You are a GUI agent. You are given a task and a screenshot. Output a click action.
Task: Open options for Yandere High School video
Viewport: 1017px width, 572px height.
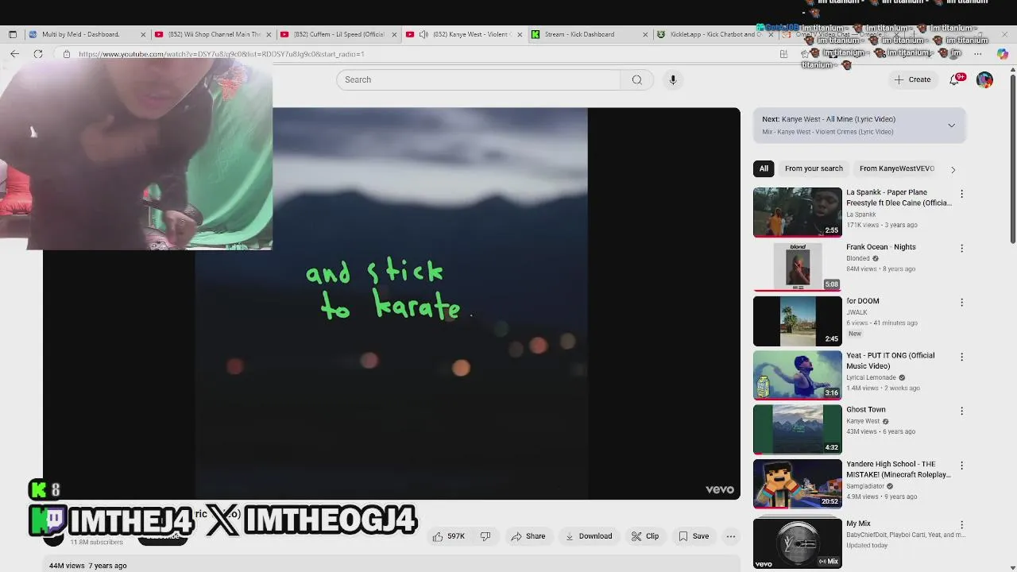point(961,466)
